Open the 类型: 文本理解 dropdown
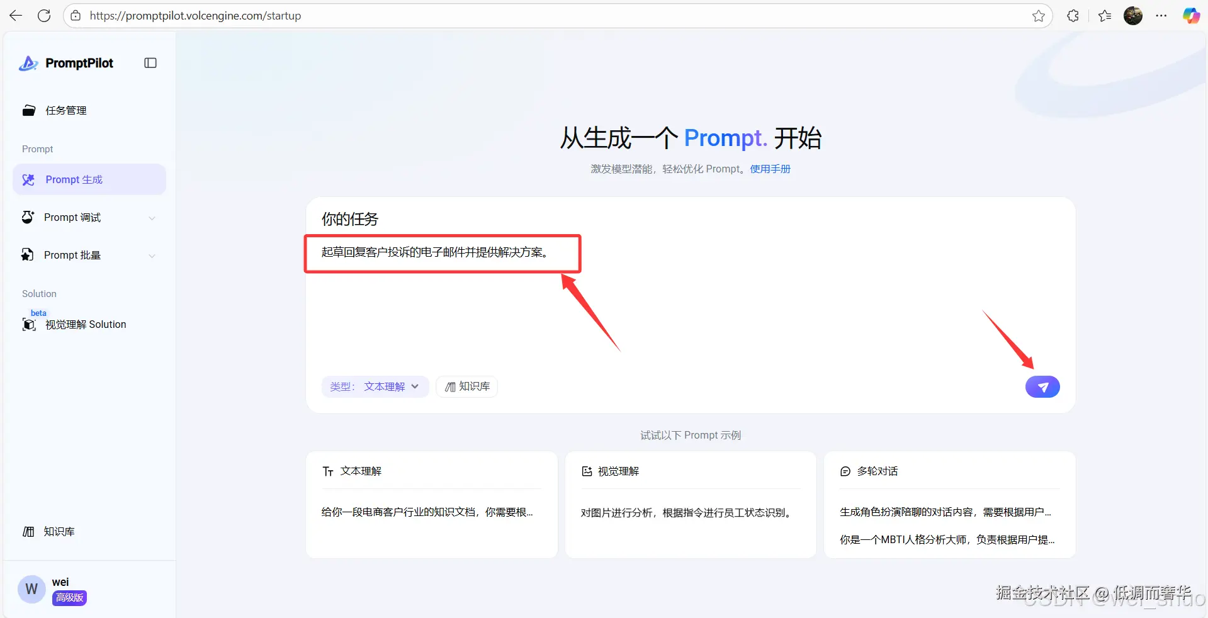1208x618 pixels. coord(375,386)
